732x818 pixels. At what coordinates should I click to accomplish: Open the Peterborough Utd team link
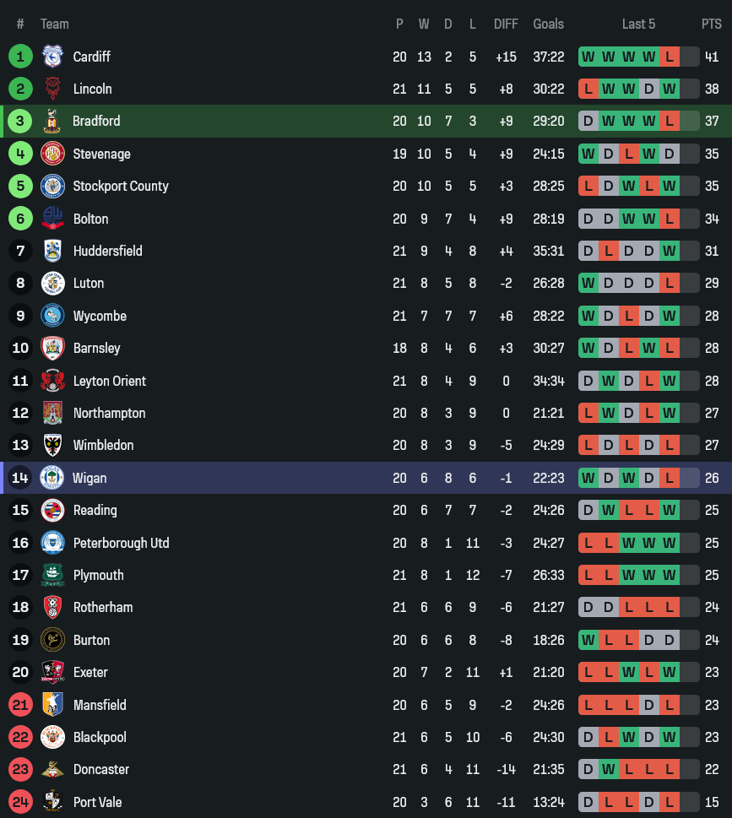(x=121, y=543)
